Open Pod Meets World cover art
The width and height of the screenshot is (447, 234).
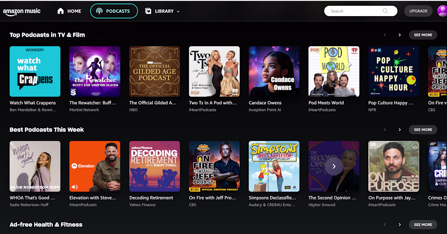tap(334, 72)
